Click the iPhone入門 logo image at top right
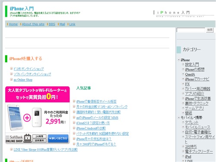 (184, 14)
